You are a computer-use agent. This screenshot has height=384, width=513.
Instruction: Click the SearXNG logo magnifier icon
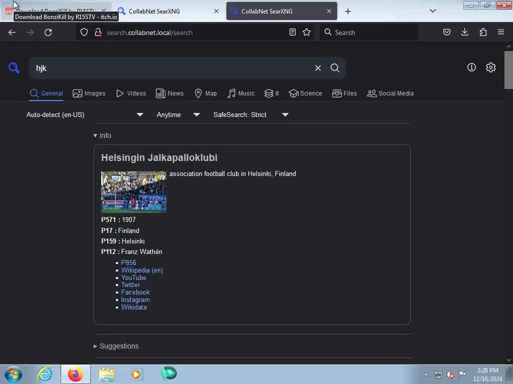click(14, 68)
